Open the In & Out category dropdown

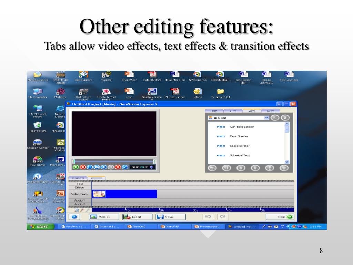(x=266, y=118)
